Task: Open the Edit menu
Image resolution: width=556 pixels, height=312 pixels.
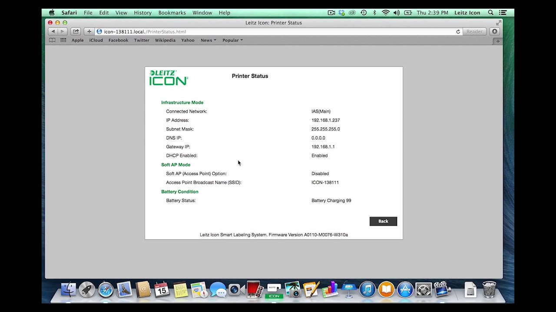Action: pos(104,13)
